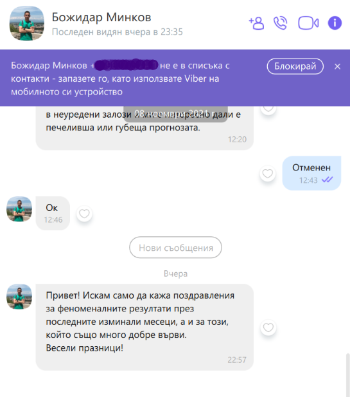The image size is (350, 397).
Task: Click the sender avatar beside 'Ок'
Action: click(x=19, y=209)
